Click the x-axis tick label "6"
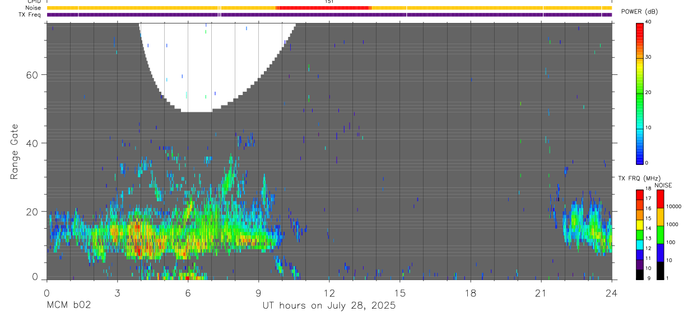This screenshot has width=688, height=317. tap(188, 293)
